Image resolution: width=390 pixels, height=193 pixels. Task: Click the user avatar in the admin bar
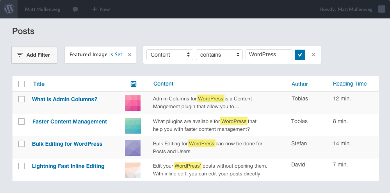point(381,9)
